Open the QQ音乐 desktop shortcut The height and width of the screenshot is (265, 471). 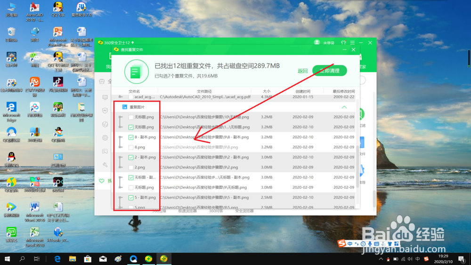pos(11,184)
